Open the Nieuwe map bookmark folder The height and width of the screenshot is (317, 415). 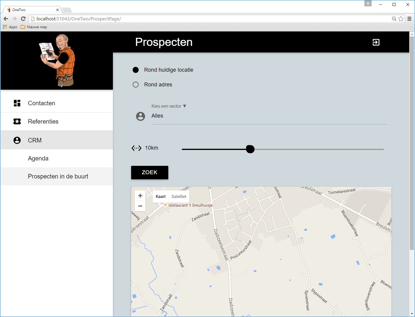point(34,27)
